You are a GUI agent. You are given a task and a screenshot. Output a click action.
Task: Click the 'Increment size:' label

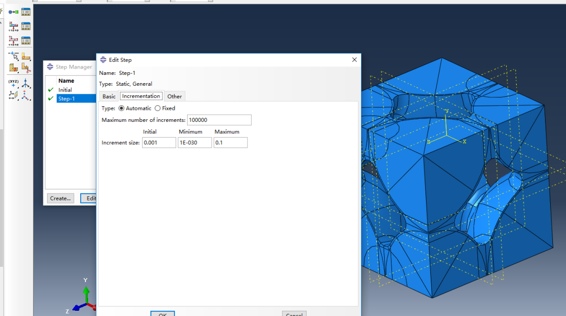[121, 143]
